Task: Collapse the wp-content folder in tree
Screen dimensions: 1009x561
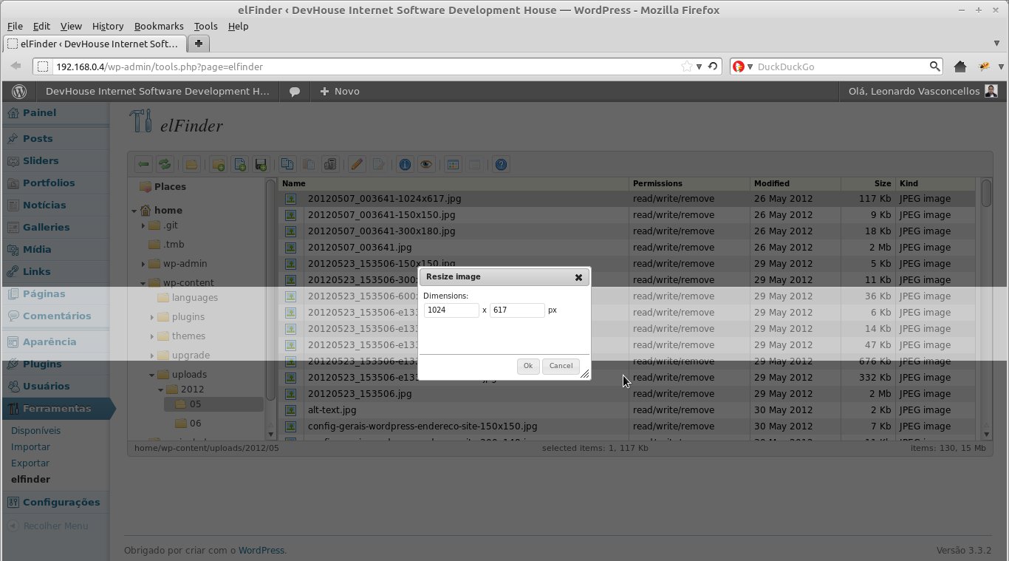Action: tap(143, 283)
